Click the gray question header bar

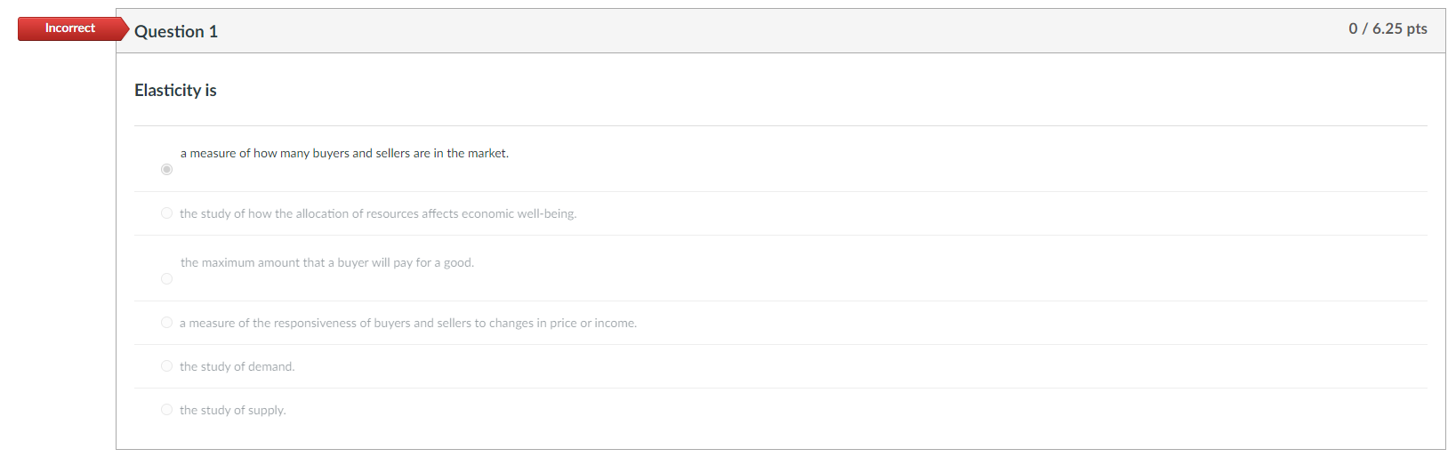pyautogui.click(x=780, y=31)
